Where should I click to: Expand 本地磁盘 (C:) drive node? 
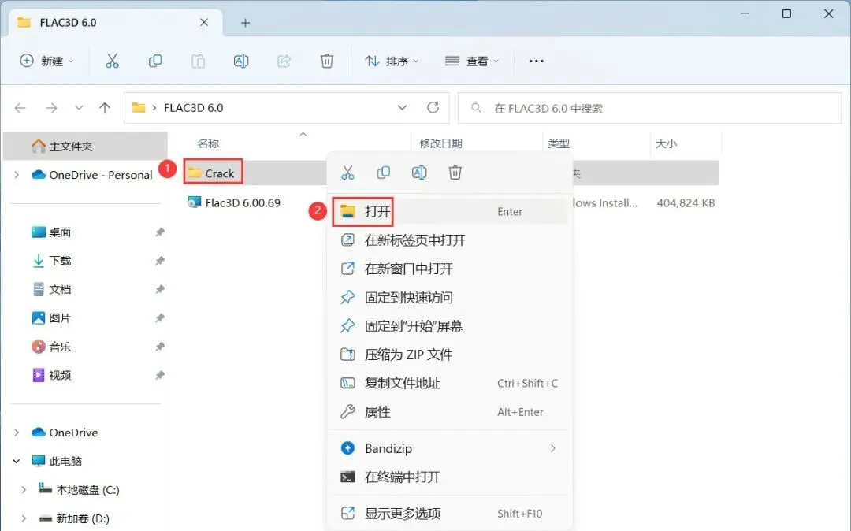pyautogui.click(x=24, y=490)
